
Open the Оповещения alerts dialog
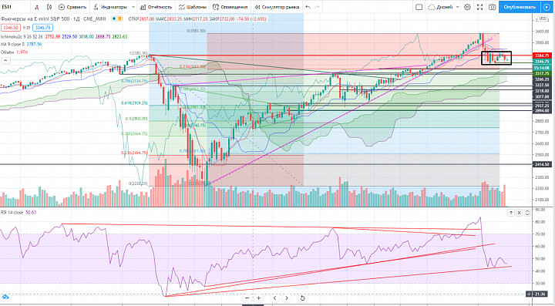click(x=230, y=7)
